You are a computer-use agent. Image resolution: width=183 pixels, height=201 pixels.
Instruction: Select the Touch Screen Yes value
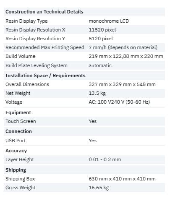[x=93, y=121]
